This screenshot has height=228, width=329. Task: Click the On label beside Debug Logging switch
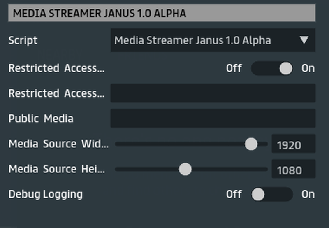point(308,194)
